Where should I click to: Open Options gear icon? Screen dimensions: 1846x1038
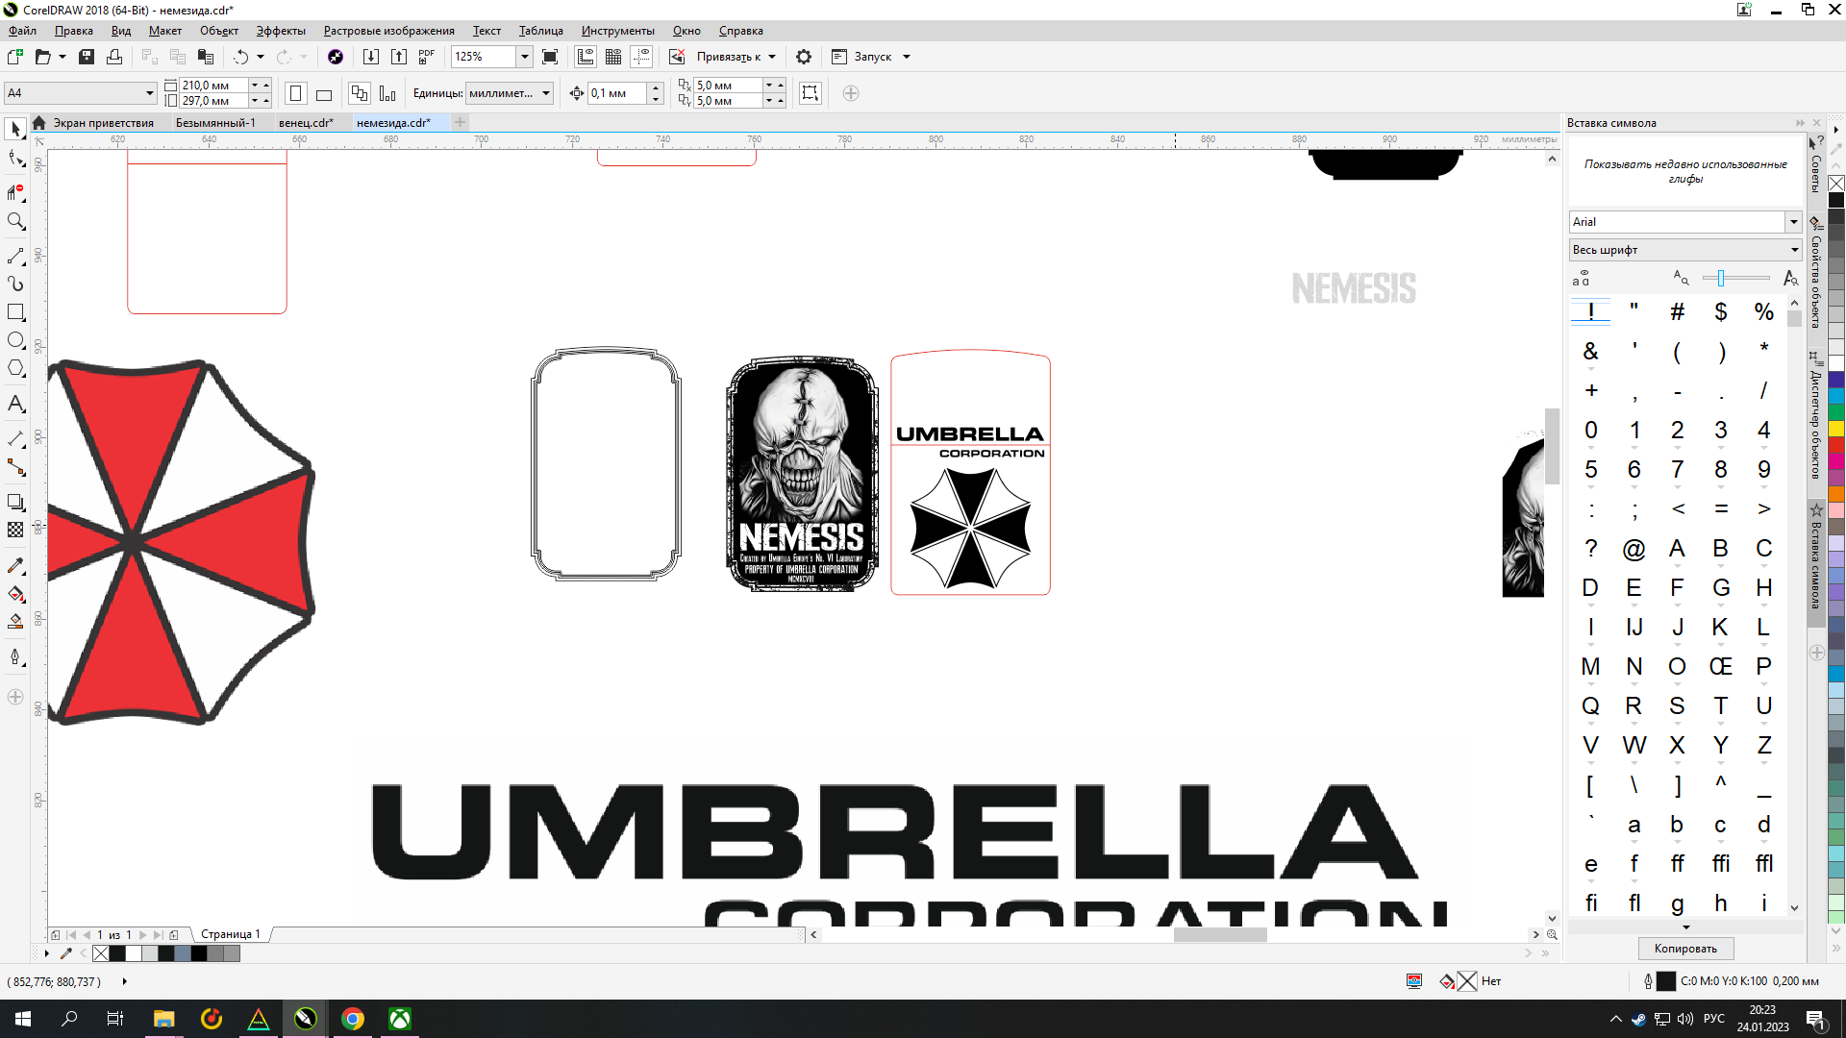point(804,57)
